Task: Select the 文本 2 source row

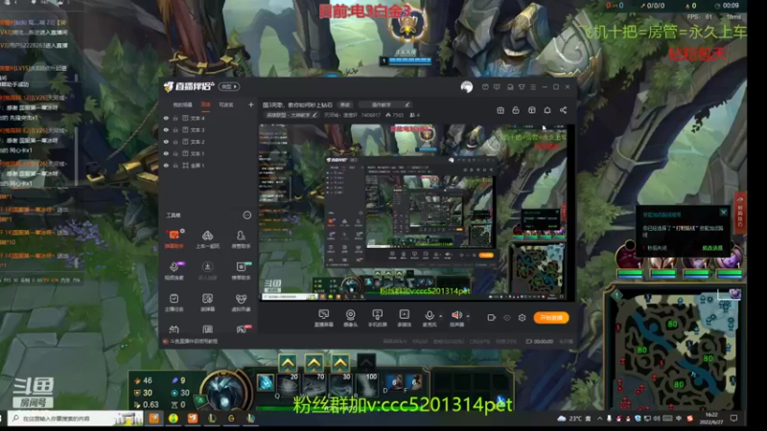Action: pyautogui.click(x=208, y=142)
